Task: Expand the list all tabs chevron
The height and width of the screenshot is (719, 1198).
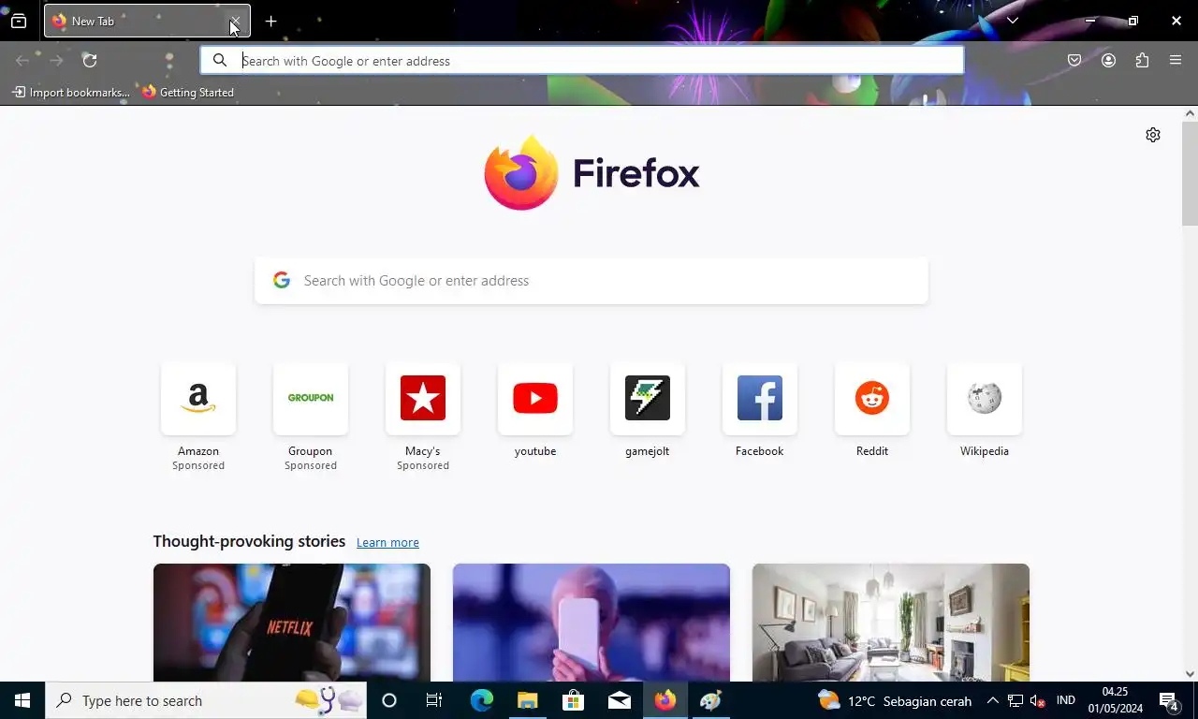Action: coord(1012,21)
